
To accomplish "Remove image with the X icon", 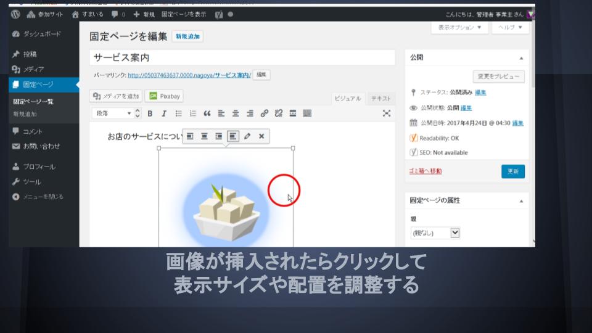I will pyautogui.click(x=261, y=136).
